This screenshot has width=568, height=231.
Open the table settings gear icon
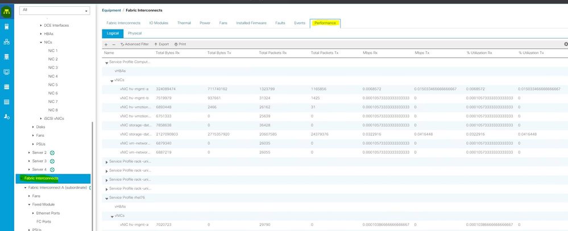click(566, 44)
